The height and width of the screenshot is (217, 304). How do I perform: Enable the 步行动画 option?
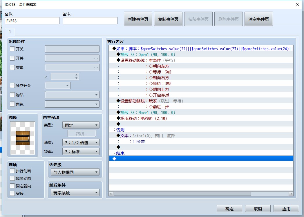tap(12, 171)
